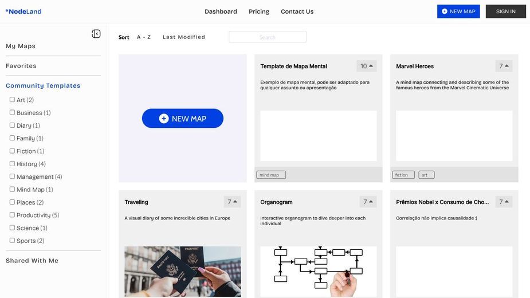Click the mind map tag

271,175
